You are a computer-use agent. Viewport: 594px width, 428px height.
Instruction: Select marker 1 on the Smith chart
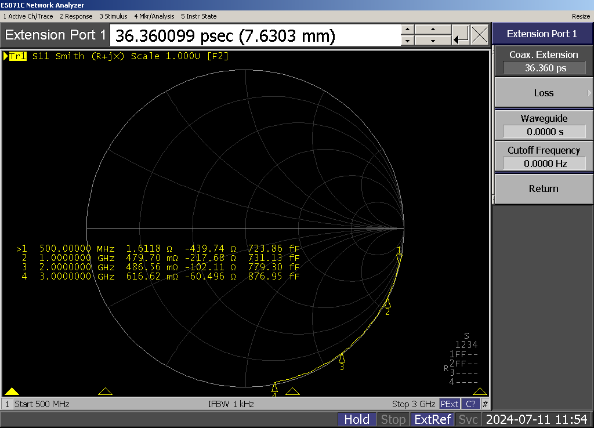pos(399,257)
